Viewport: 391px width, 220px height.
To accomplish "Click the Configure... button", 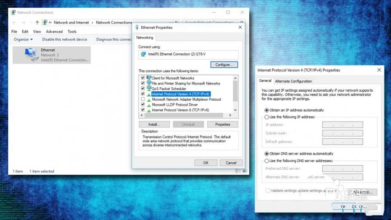I will 224,65.
